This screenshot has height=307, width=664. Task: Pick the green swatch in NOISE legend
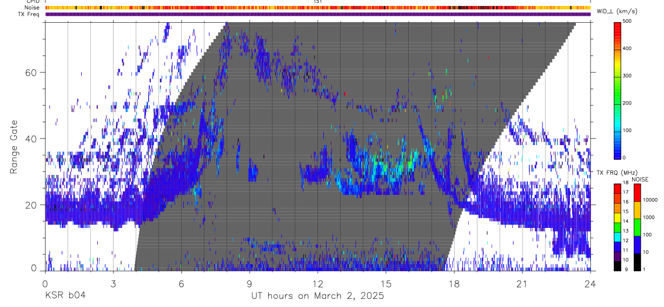tap(638, 227)
